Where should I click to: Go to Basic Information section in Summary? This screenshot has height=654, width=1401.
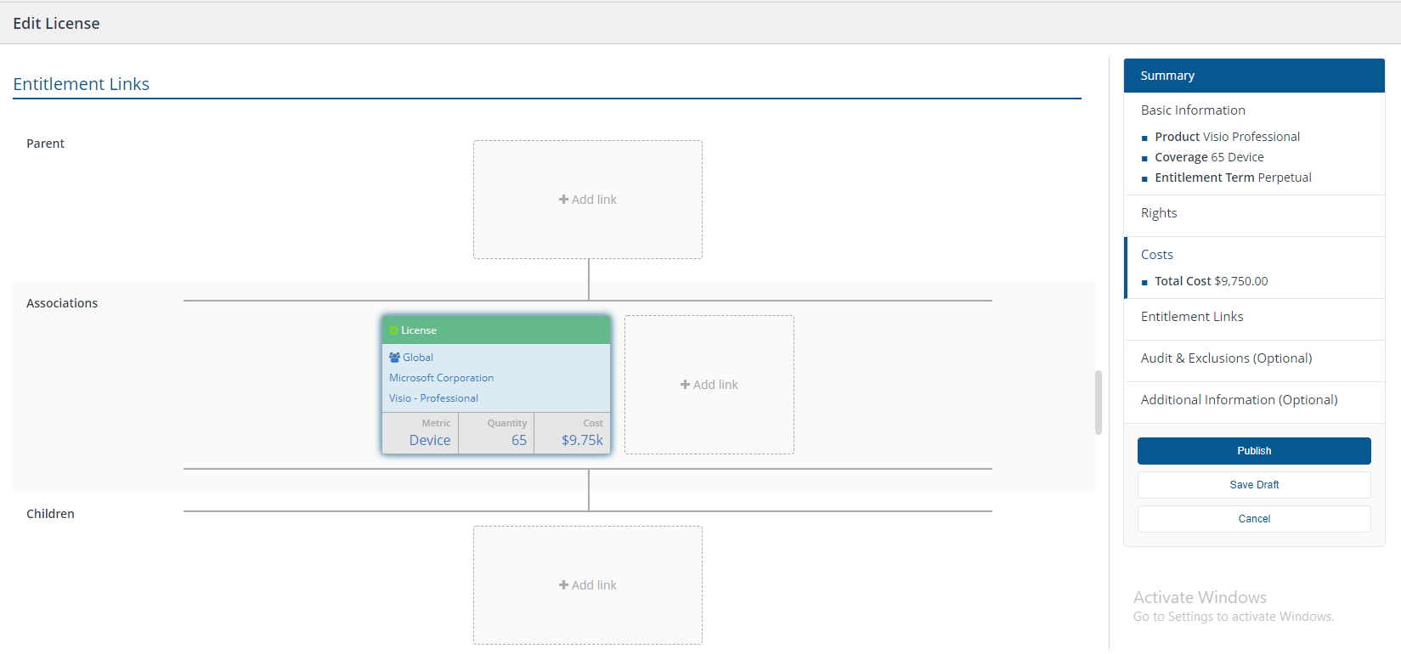(x=1193, y=110)
